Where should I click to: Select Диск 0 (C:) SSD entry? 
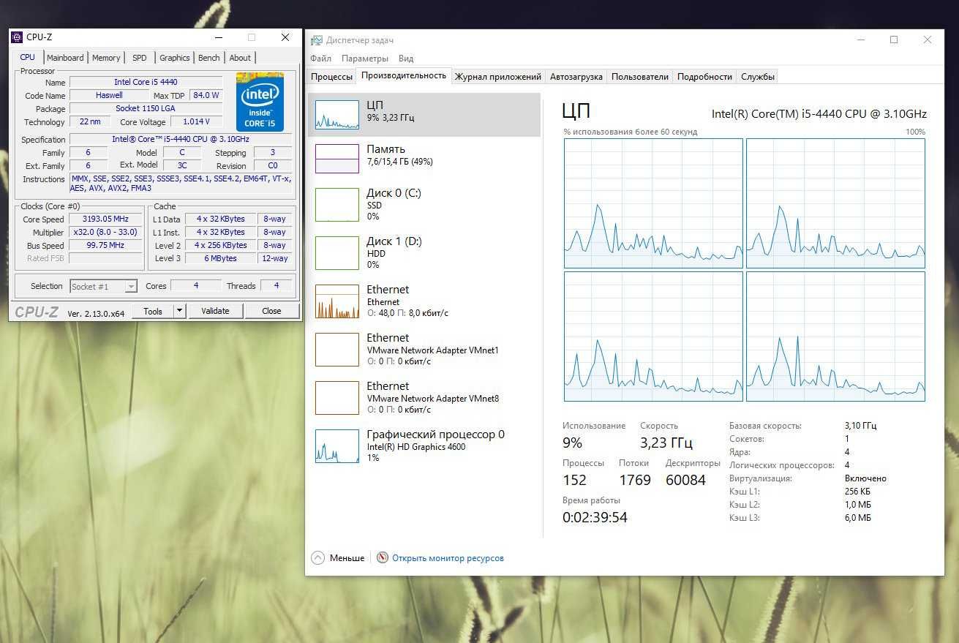424,205
